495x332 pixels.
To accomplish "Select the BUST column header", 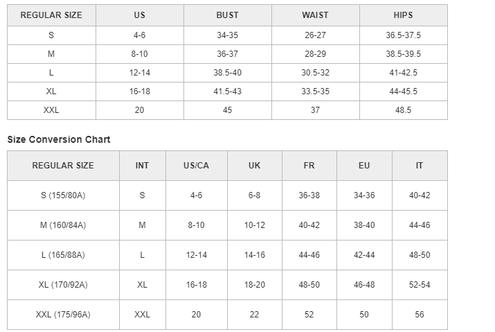I will coord(227,15).
